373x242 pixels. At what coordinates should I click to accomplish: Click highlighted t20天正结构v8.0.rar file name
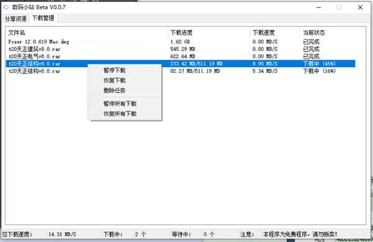[34, 64]
